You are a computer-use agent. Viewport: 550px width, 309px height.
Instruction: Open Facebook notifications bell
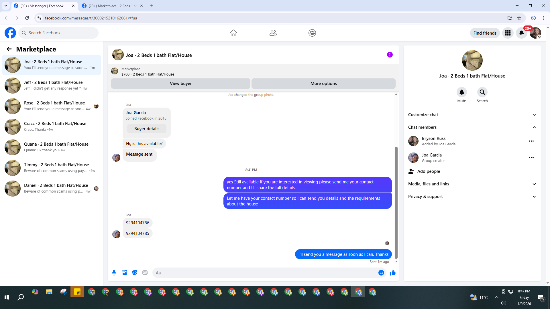click(521, 33)
